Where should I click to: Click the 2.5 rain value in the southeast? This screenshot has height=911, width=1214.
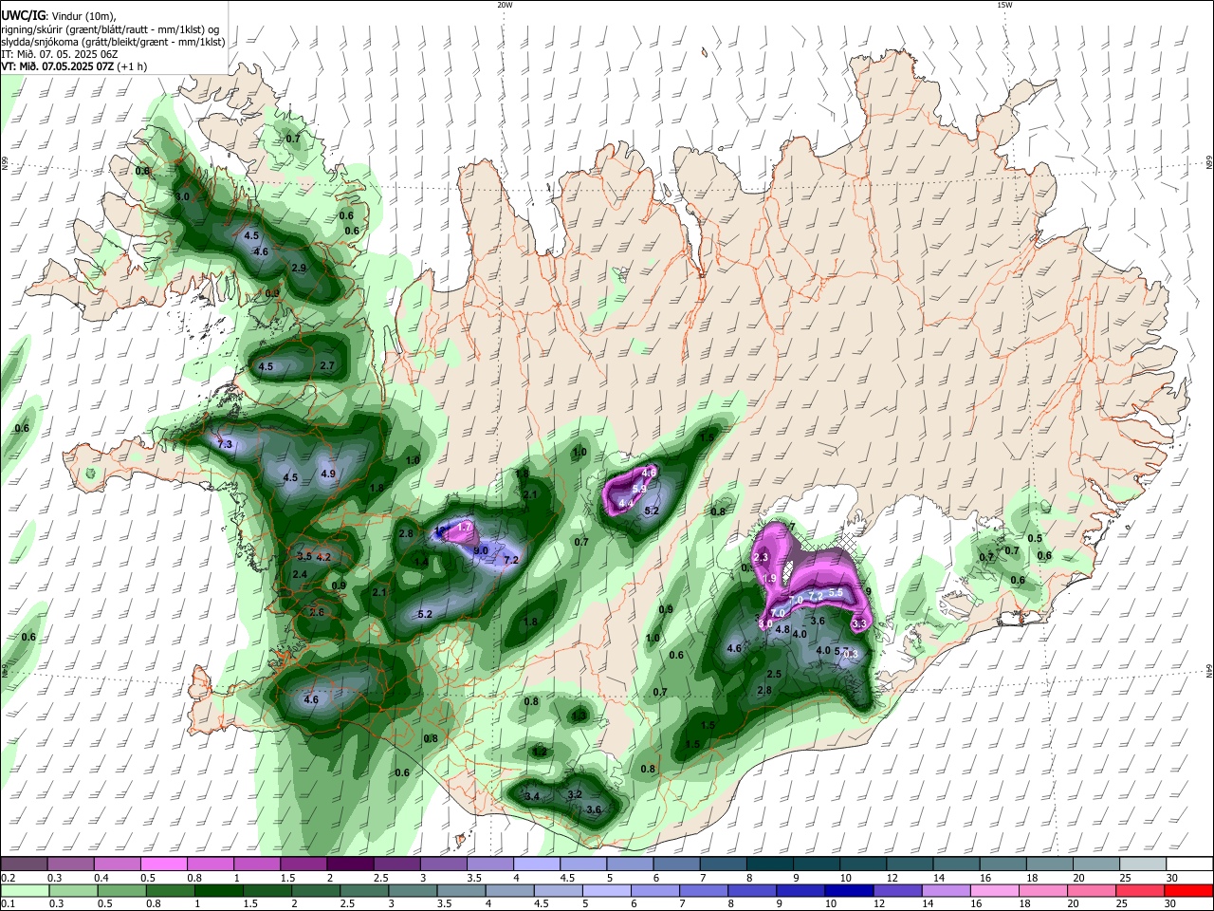pyautogui.click(x=774, y=674)
